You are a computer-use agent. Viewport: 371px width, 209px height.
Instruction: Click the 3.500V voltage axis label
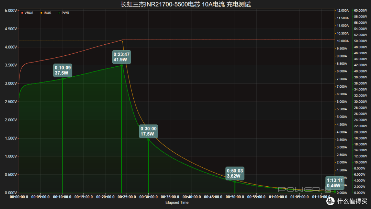coord(11,65)
